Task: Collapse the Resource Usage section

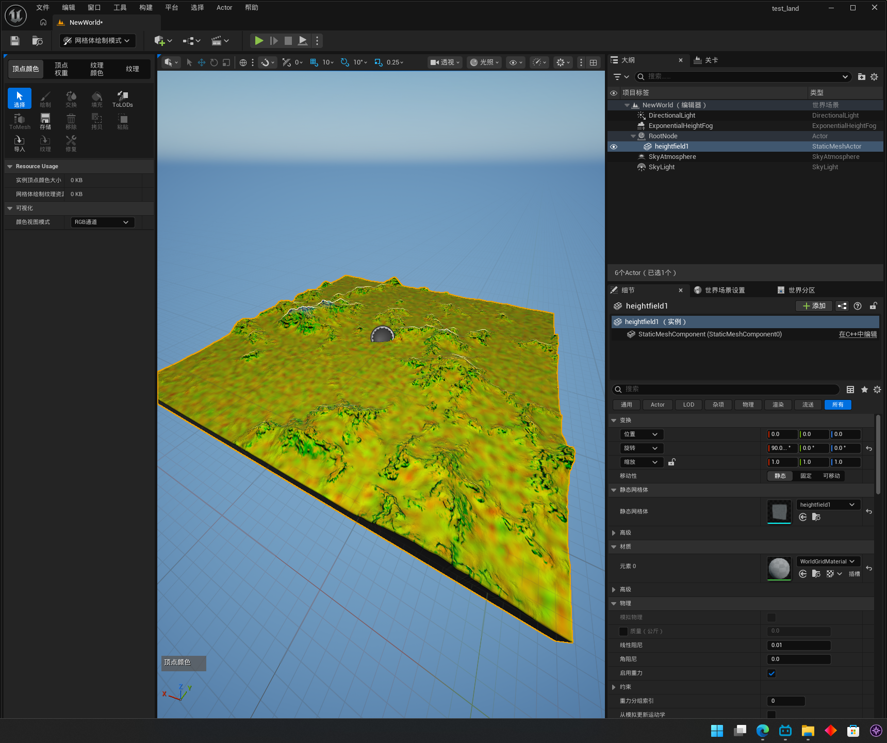Action: pos(10,167)
